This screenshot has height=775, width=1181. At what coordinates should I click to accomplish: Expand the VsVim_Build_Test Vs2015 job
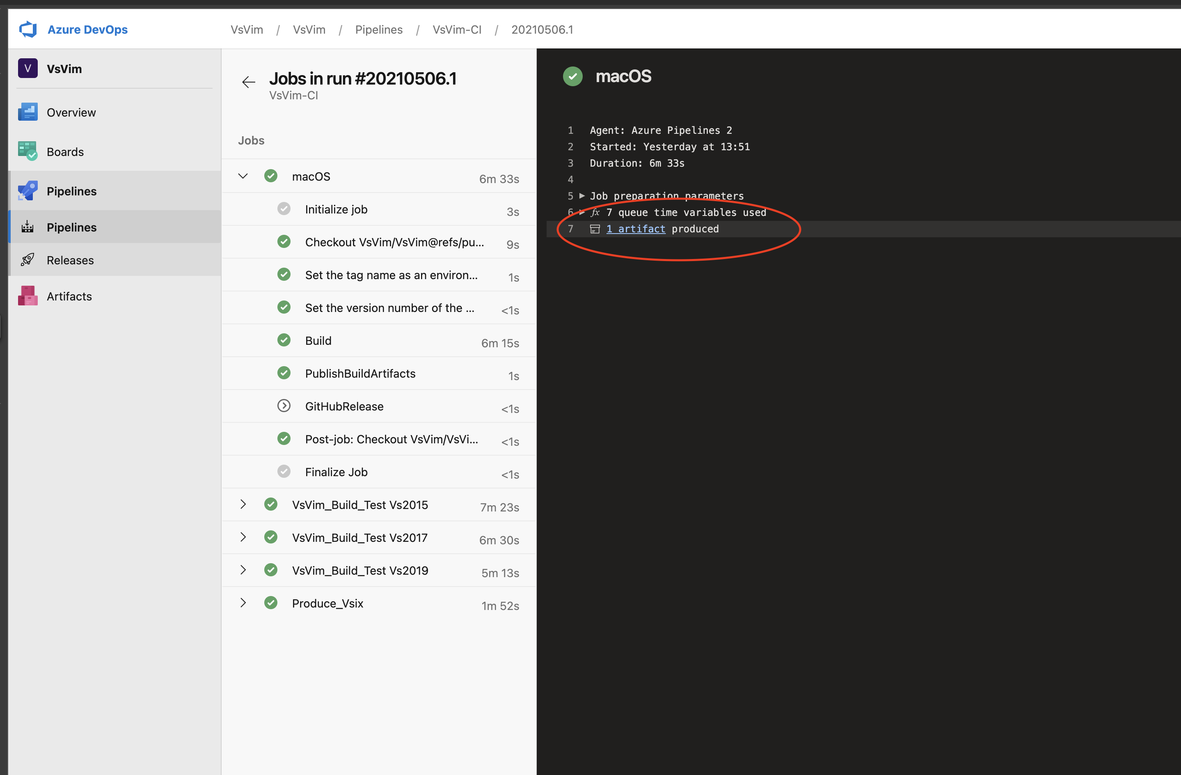243,504
